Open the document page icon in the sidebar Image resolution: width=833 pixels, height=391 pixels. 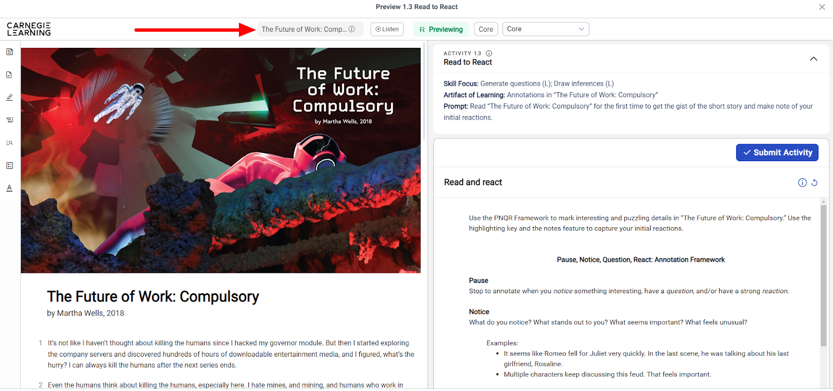(x=9, y=51)
